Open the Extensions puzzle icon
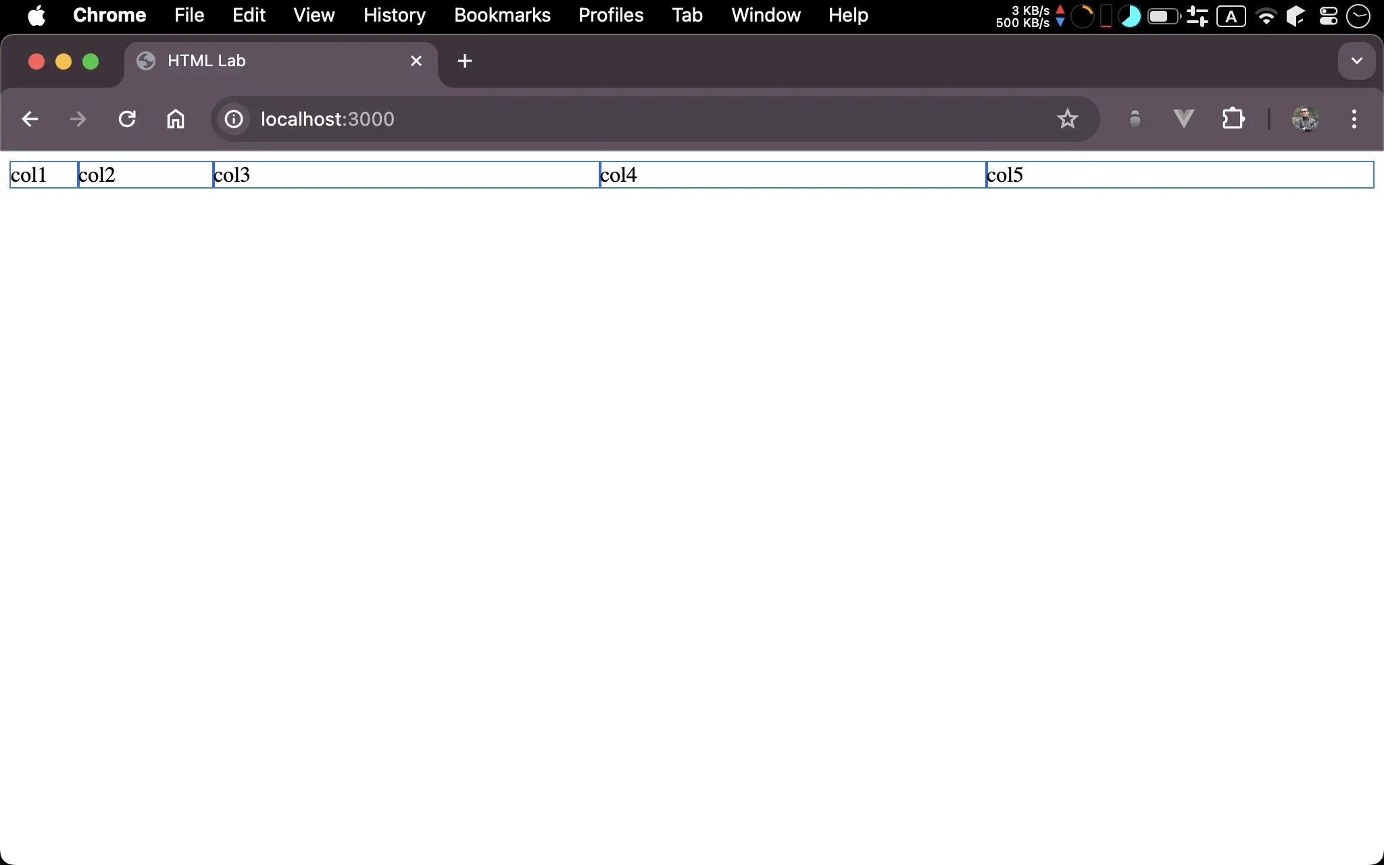 pos(1233,119)
